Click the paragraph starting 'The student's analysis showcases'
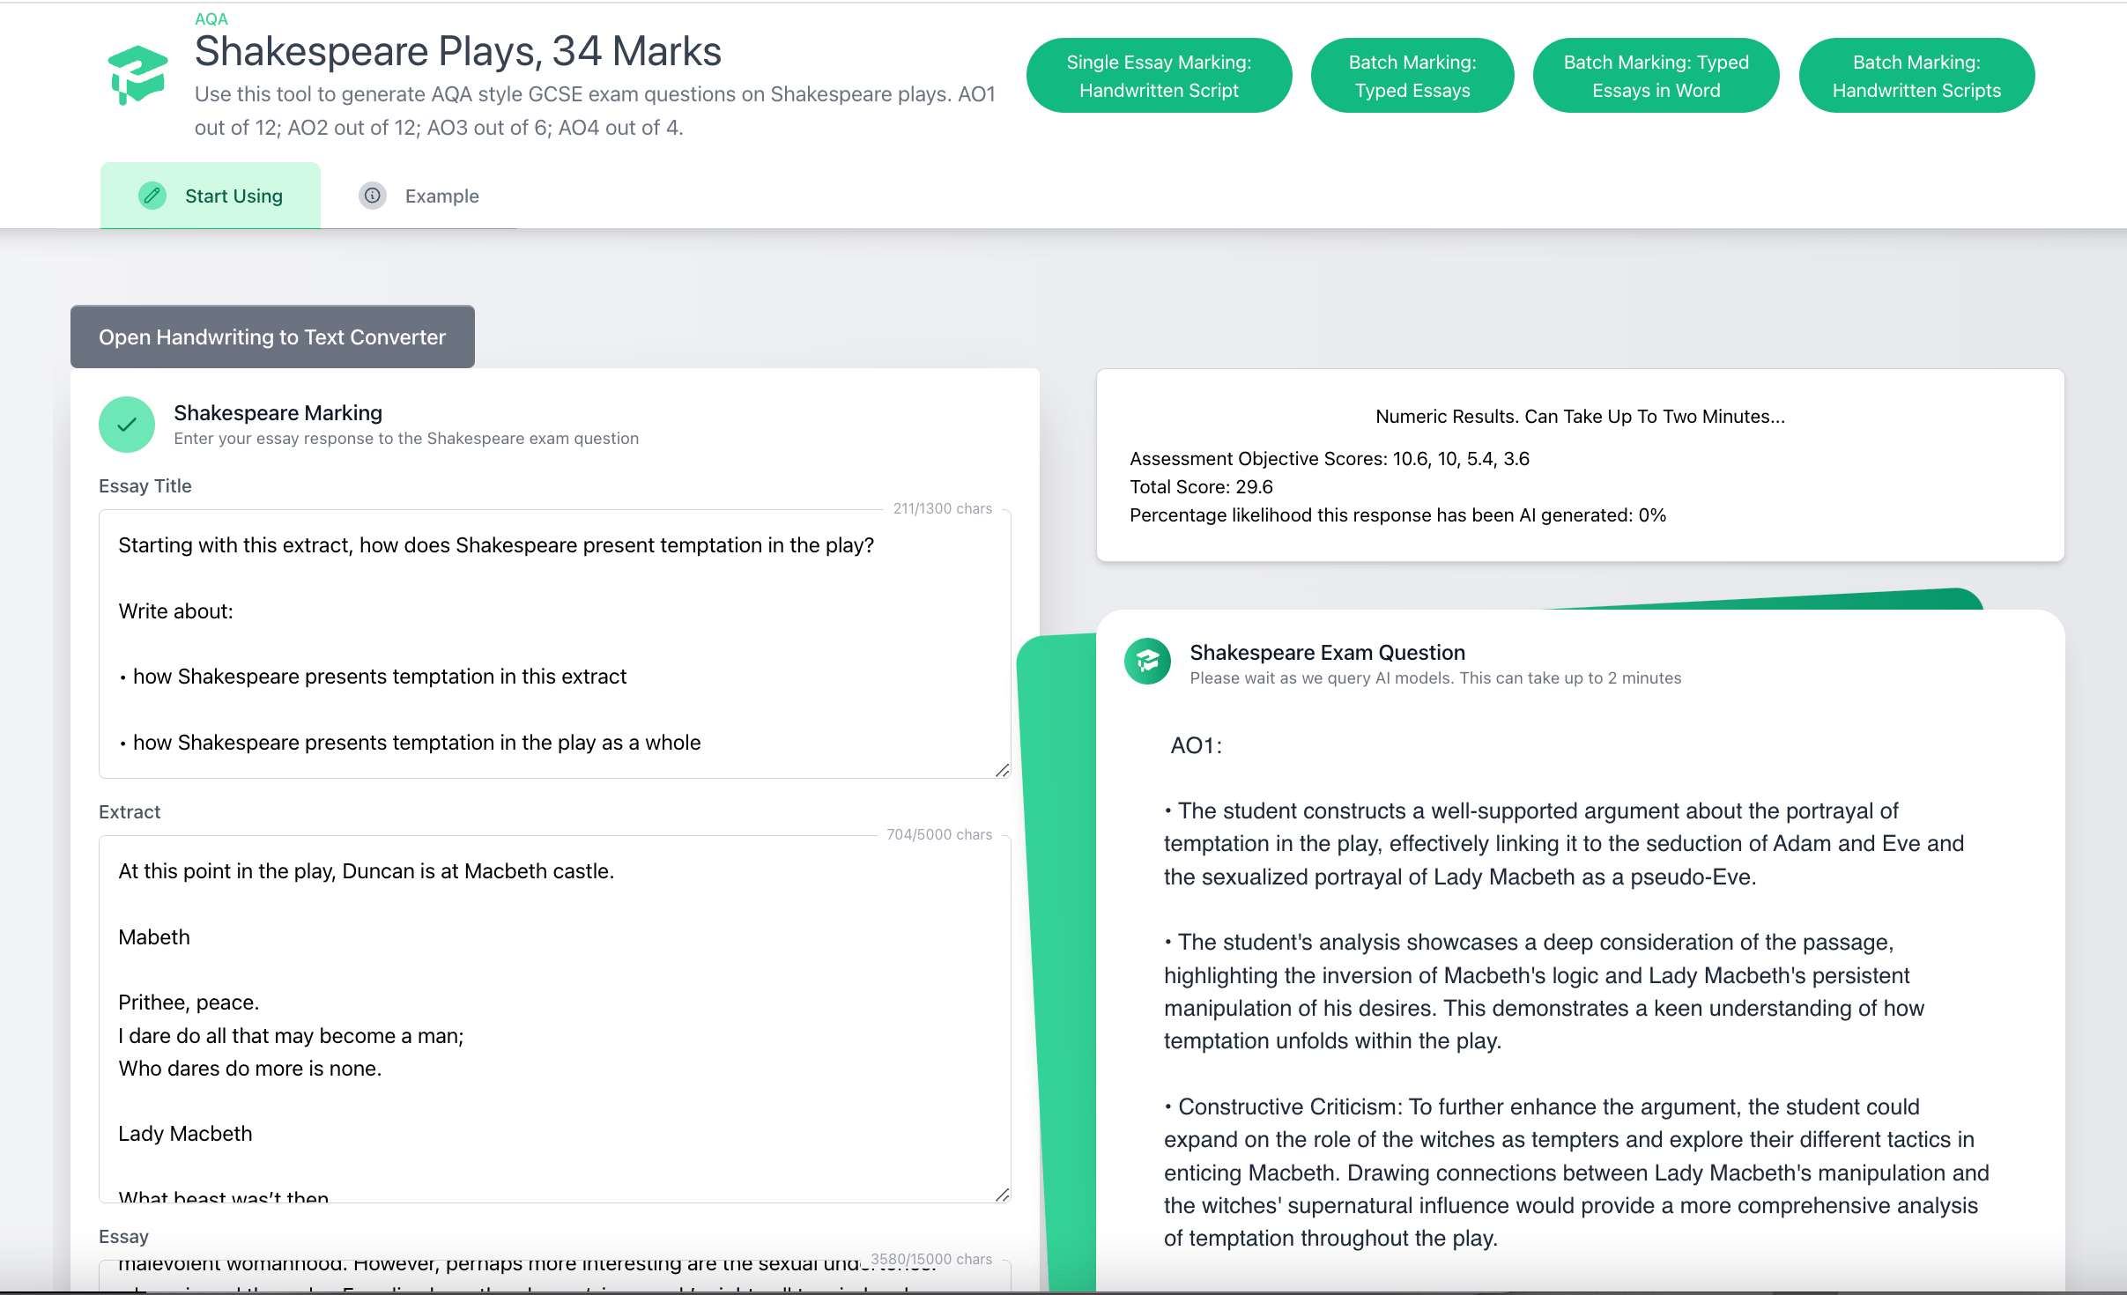2127x1295 pixels. pyautogui.click(x=1544, y=992)
